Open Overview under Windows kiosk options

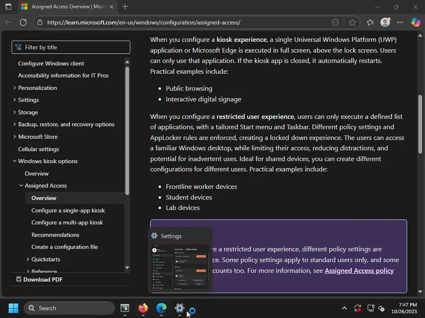coord(37,173)
